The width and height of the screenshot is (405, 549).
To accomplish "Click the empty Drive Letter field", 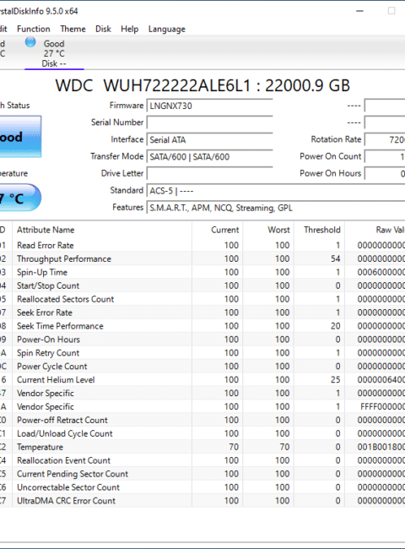I will 209,173.
